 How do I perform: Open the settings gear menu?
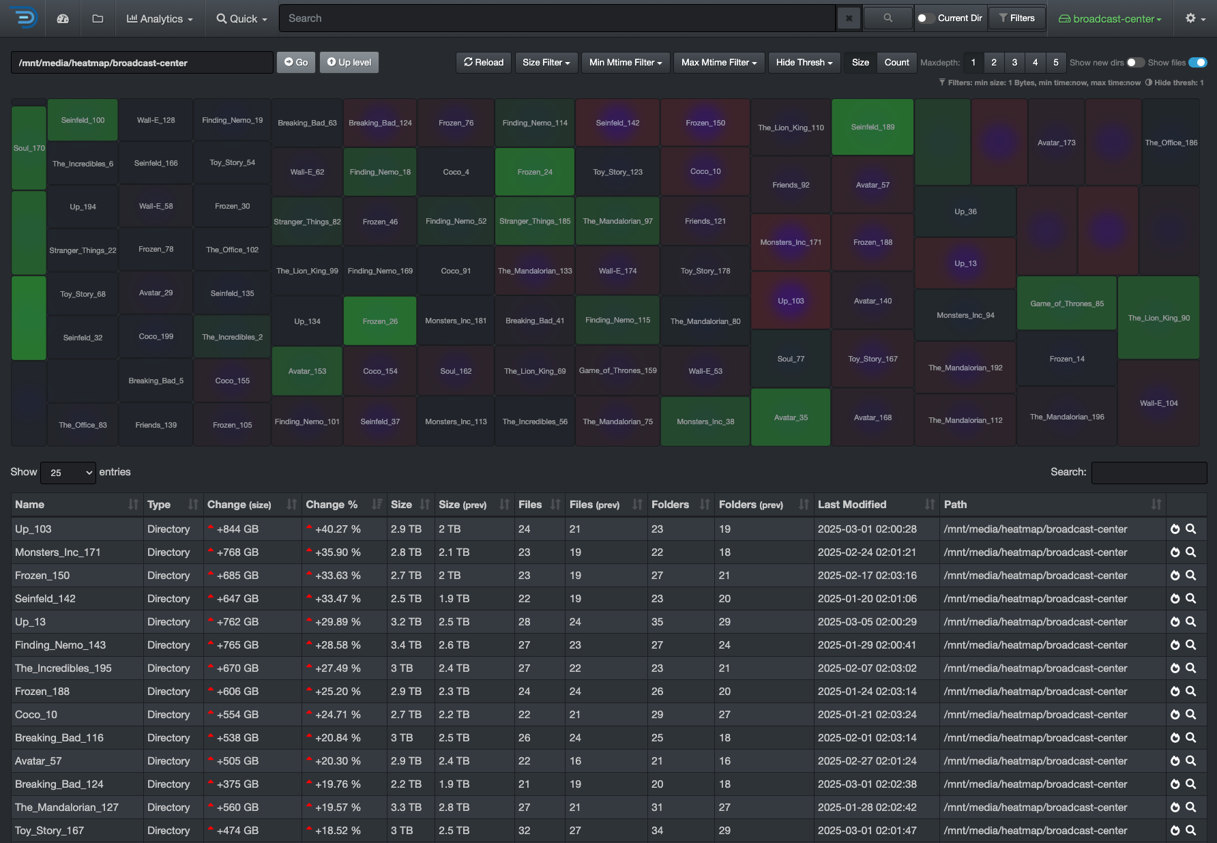[x=1194, y=18]
